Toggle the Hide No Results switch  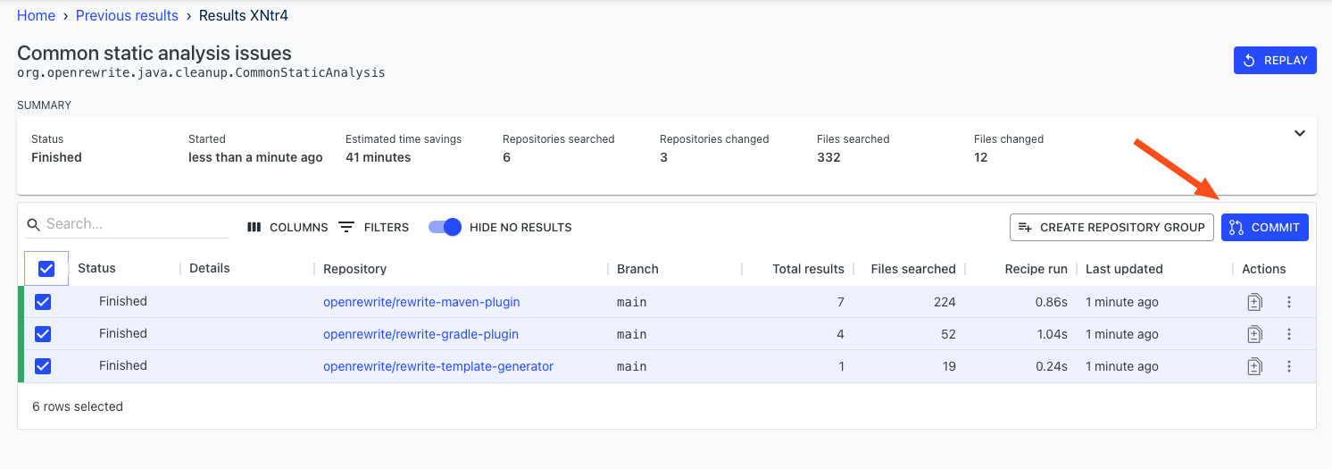[x=445, y=227]
